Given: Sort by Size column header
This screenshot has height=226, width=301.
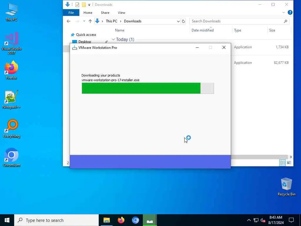Looking at the screenshot, I should coord(272,30).
